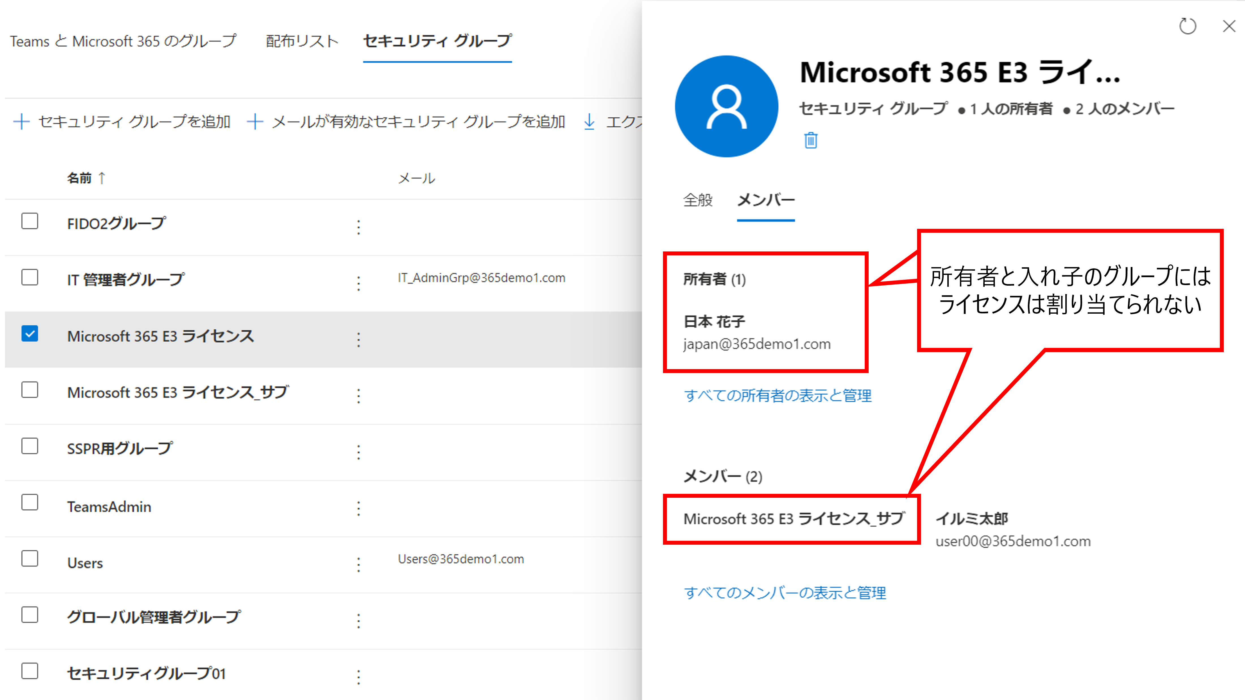Click the plus icon for セキュリティ グループを追加
The width and height of the screenshot is (1245, 700).
click(21, 121)
